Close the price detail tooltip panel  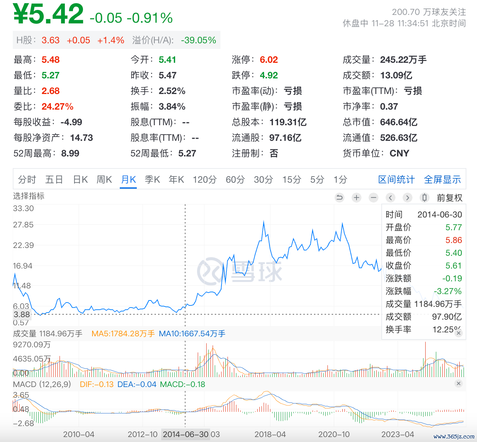[x=459, y=333]
